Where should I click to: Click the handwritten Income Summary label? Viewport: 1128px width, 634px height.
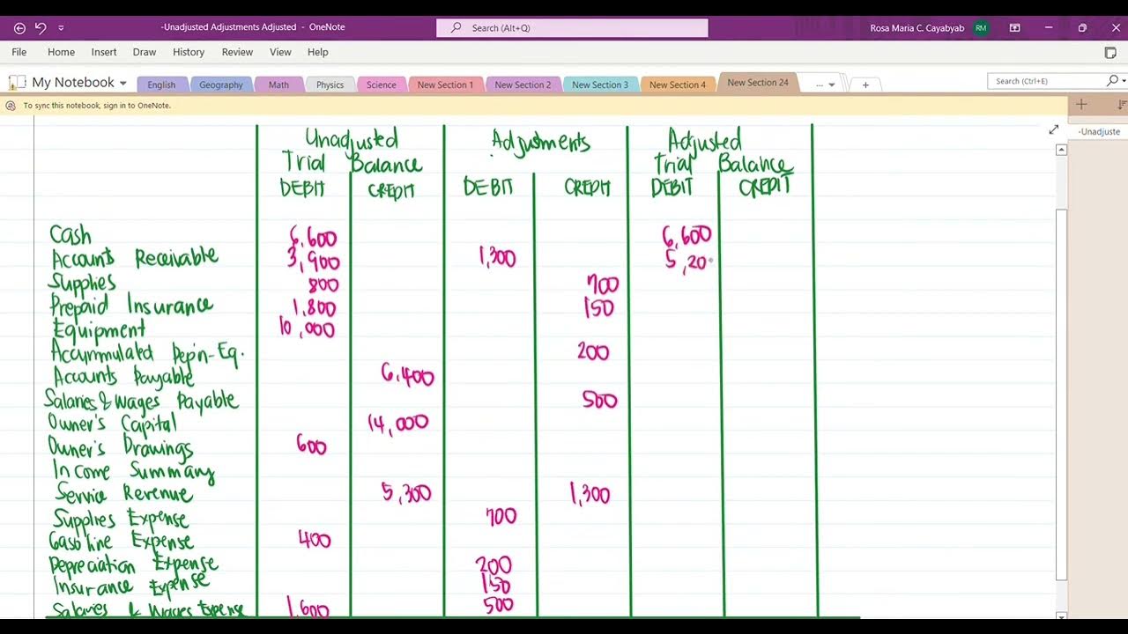click(133, 471)
